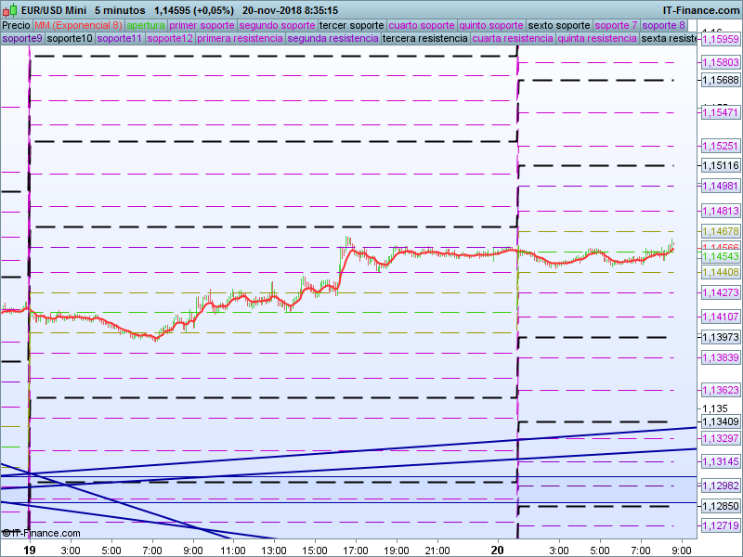This screenshot has height=557, width=743.
Task: Click the segundo soporte indicator label
Action: 277,25
